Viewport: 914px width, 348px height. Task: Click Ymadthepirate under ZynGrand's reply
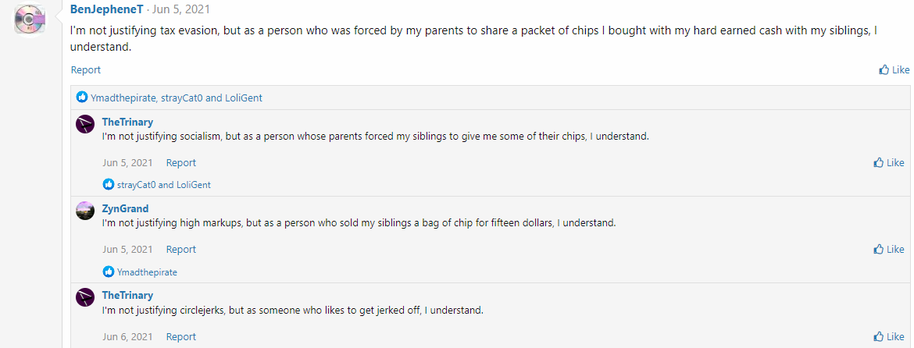(147, 272)
